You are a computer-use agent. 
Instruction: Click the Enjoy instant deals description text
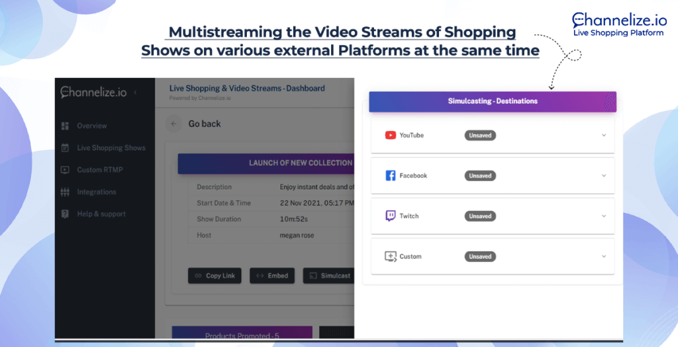(317, 187)
